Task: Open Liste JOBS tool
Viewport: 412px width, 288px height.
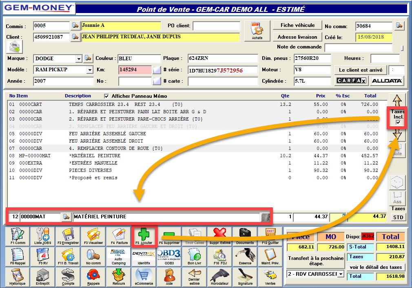Action: [43, 236]
